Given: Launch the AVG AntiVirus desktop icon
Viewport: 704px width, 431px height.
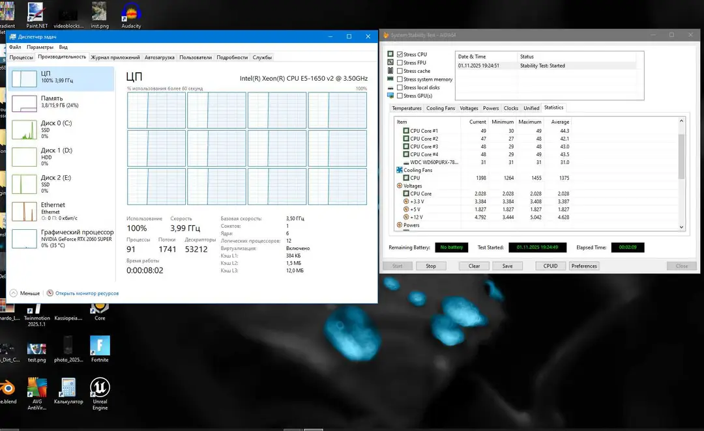Looking at the screenshot, I should (x=37, y=393).
